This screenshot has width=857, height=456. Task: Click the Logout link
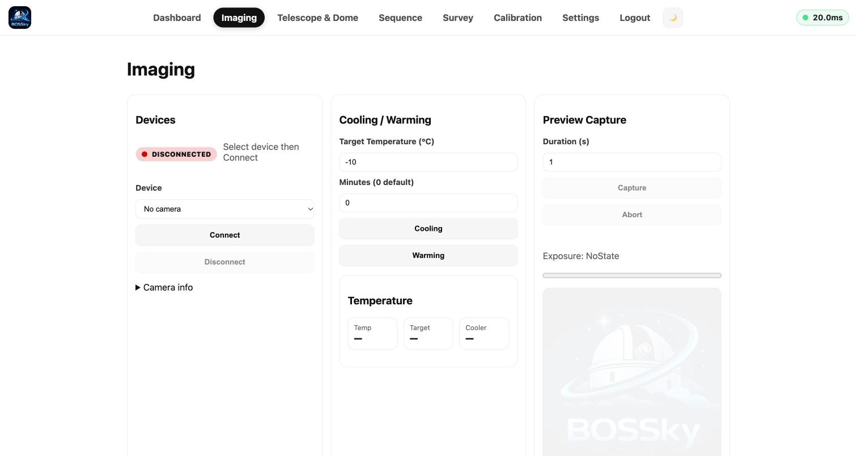coord(635,18)
